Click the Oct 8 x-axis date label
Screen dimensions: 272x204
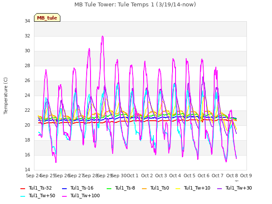[x=232, y=176]
